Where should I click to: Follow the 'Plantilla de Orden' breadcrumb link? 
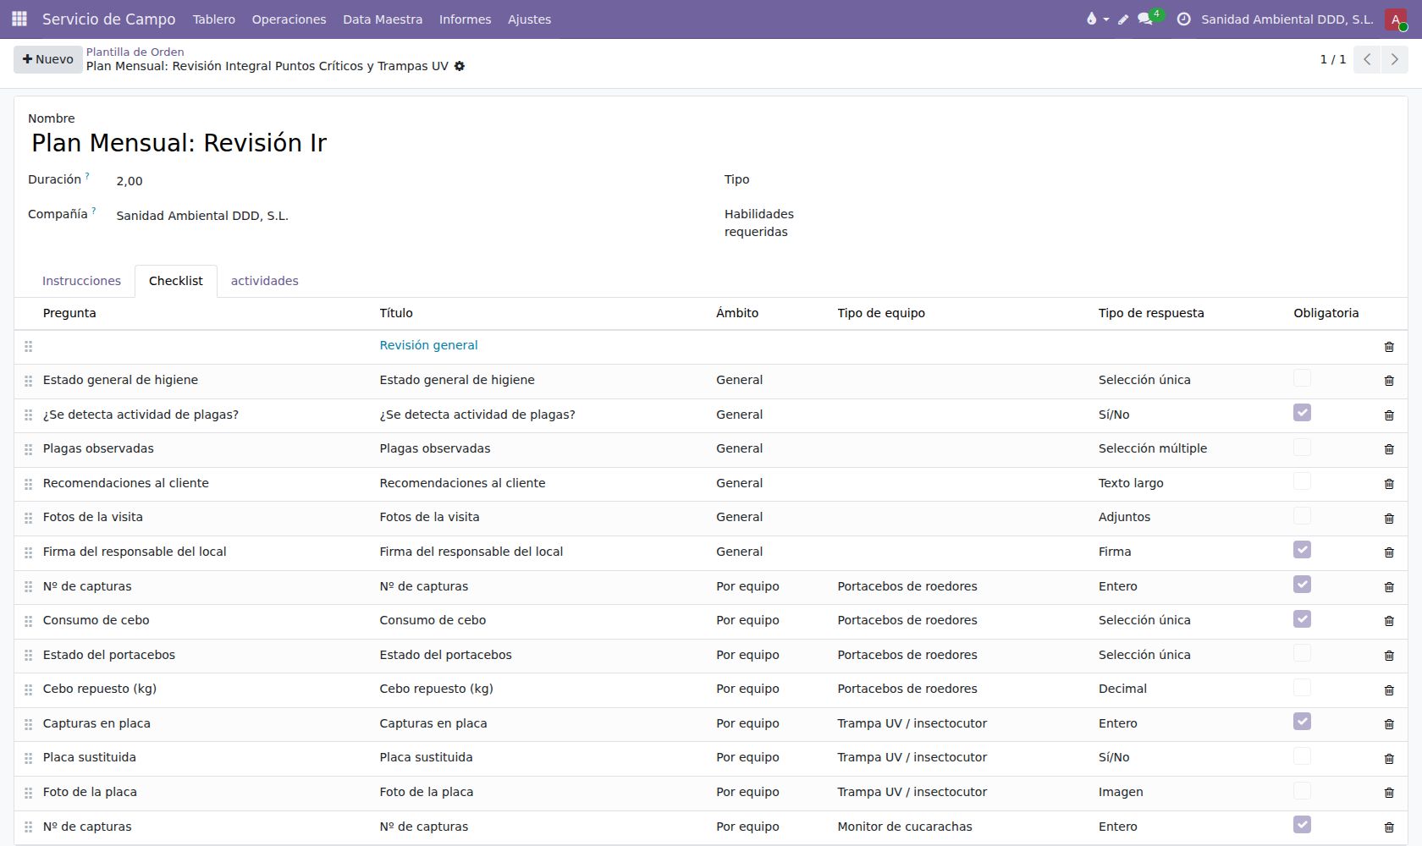pos(135,52)
